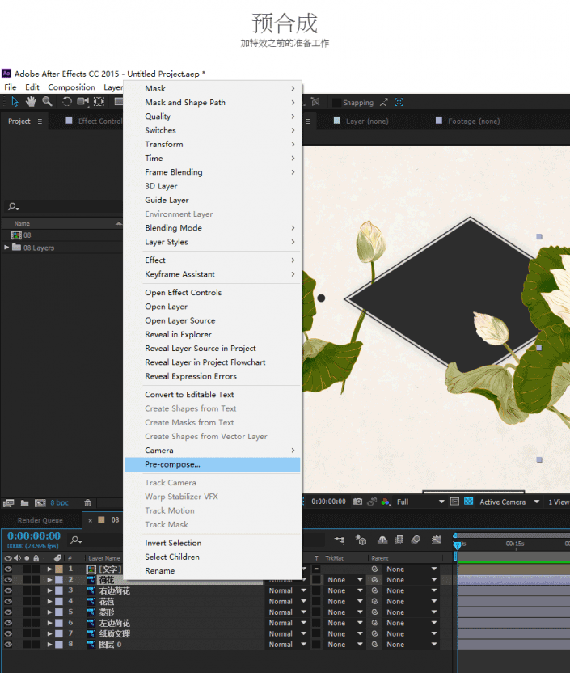The width and height of the screenshot is (570, 673).
Task: Click the Motion Blur enable icon in timeline
Action: click(x=416, y=540)
